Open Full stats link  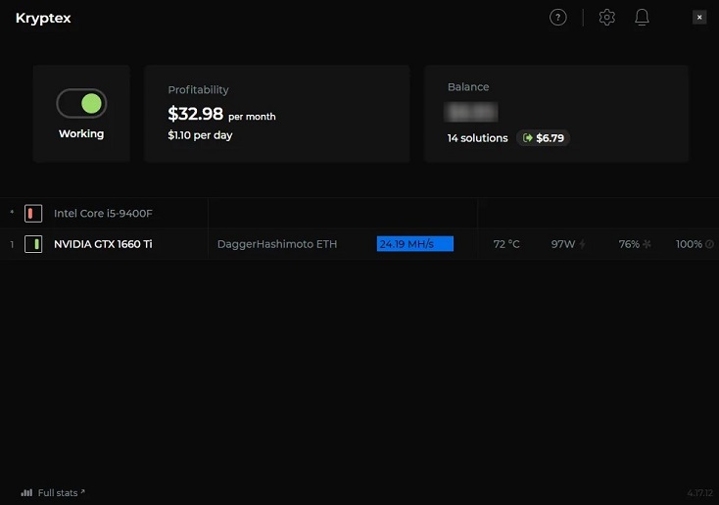click(61, 492)
